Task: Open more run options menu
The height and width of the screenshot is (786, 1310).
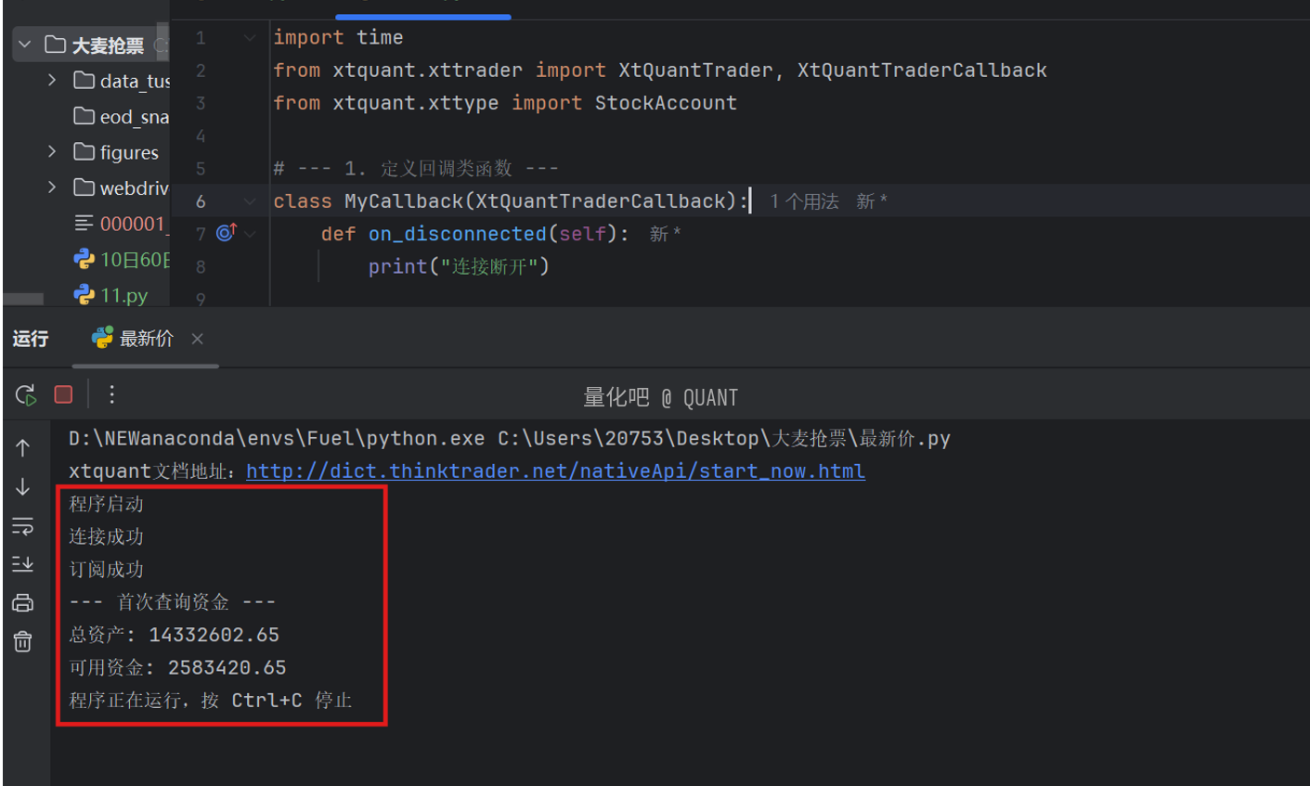Action: pos(111,395)
